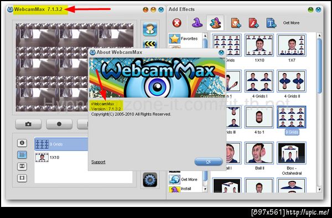The height and width of the screenshot is (218, 332).
Task: Click the up arrow of the effects gallery scrollbar
Action: click(x=319, y=35)
